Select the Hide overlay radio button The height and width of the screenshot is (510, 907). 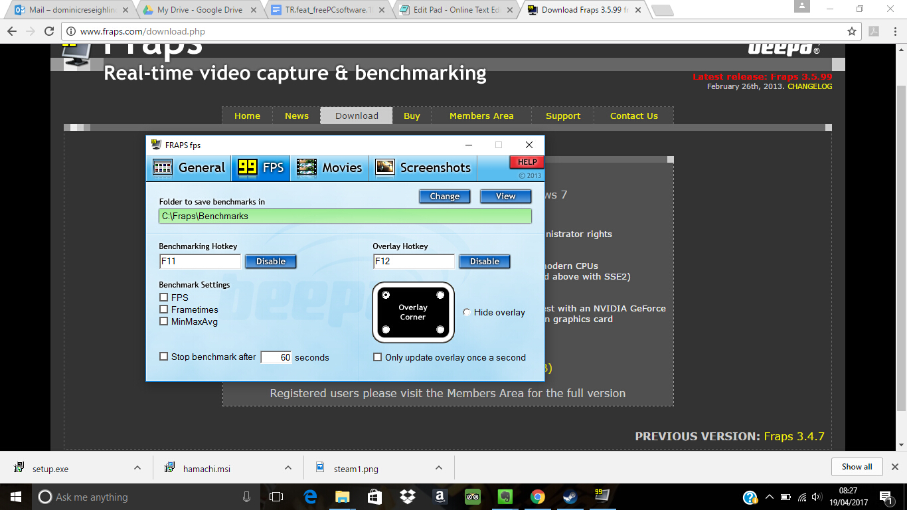[467, 312]
